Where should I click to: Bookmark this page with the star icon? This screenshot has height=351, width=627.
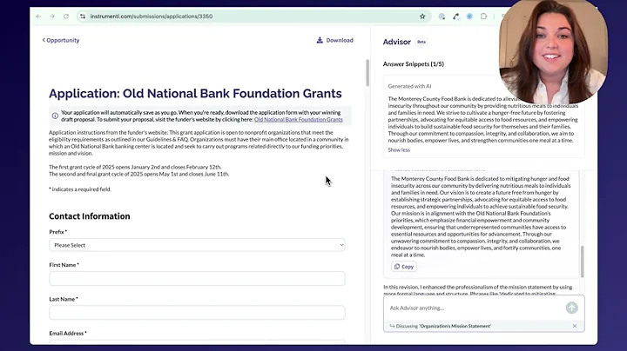tap(422, 17)
